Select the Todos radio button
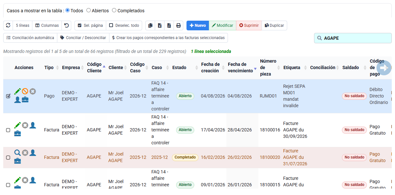 (x=68, y=10)
